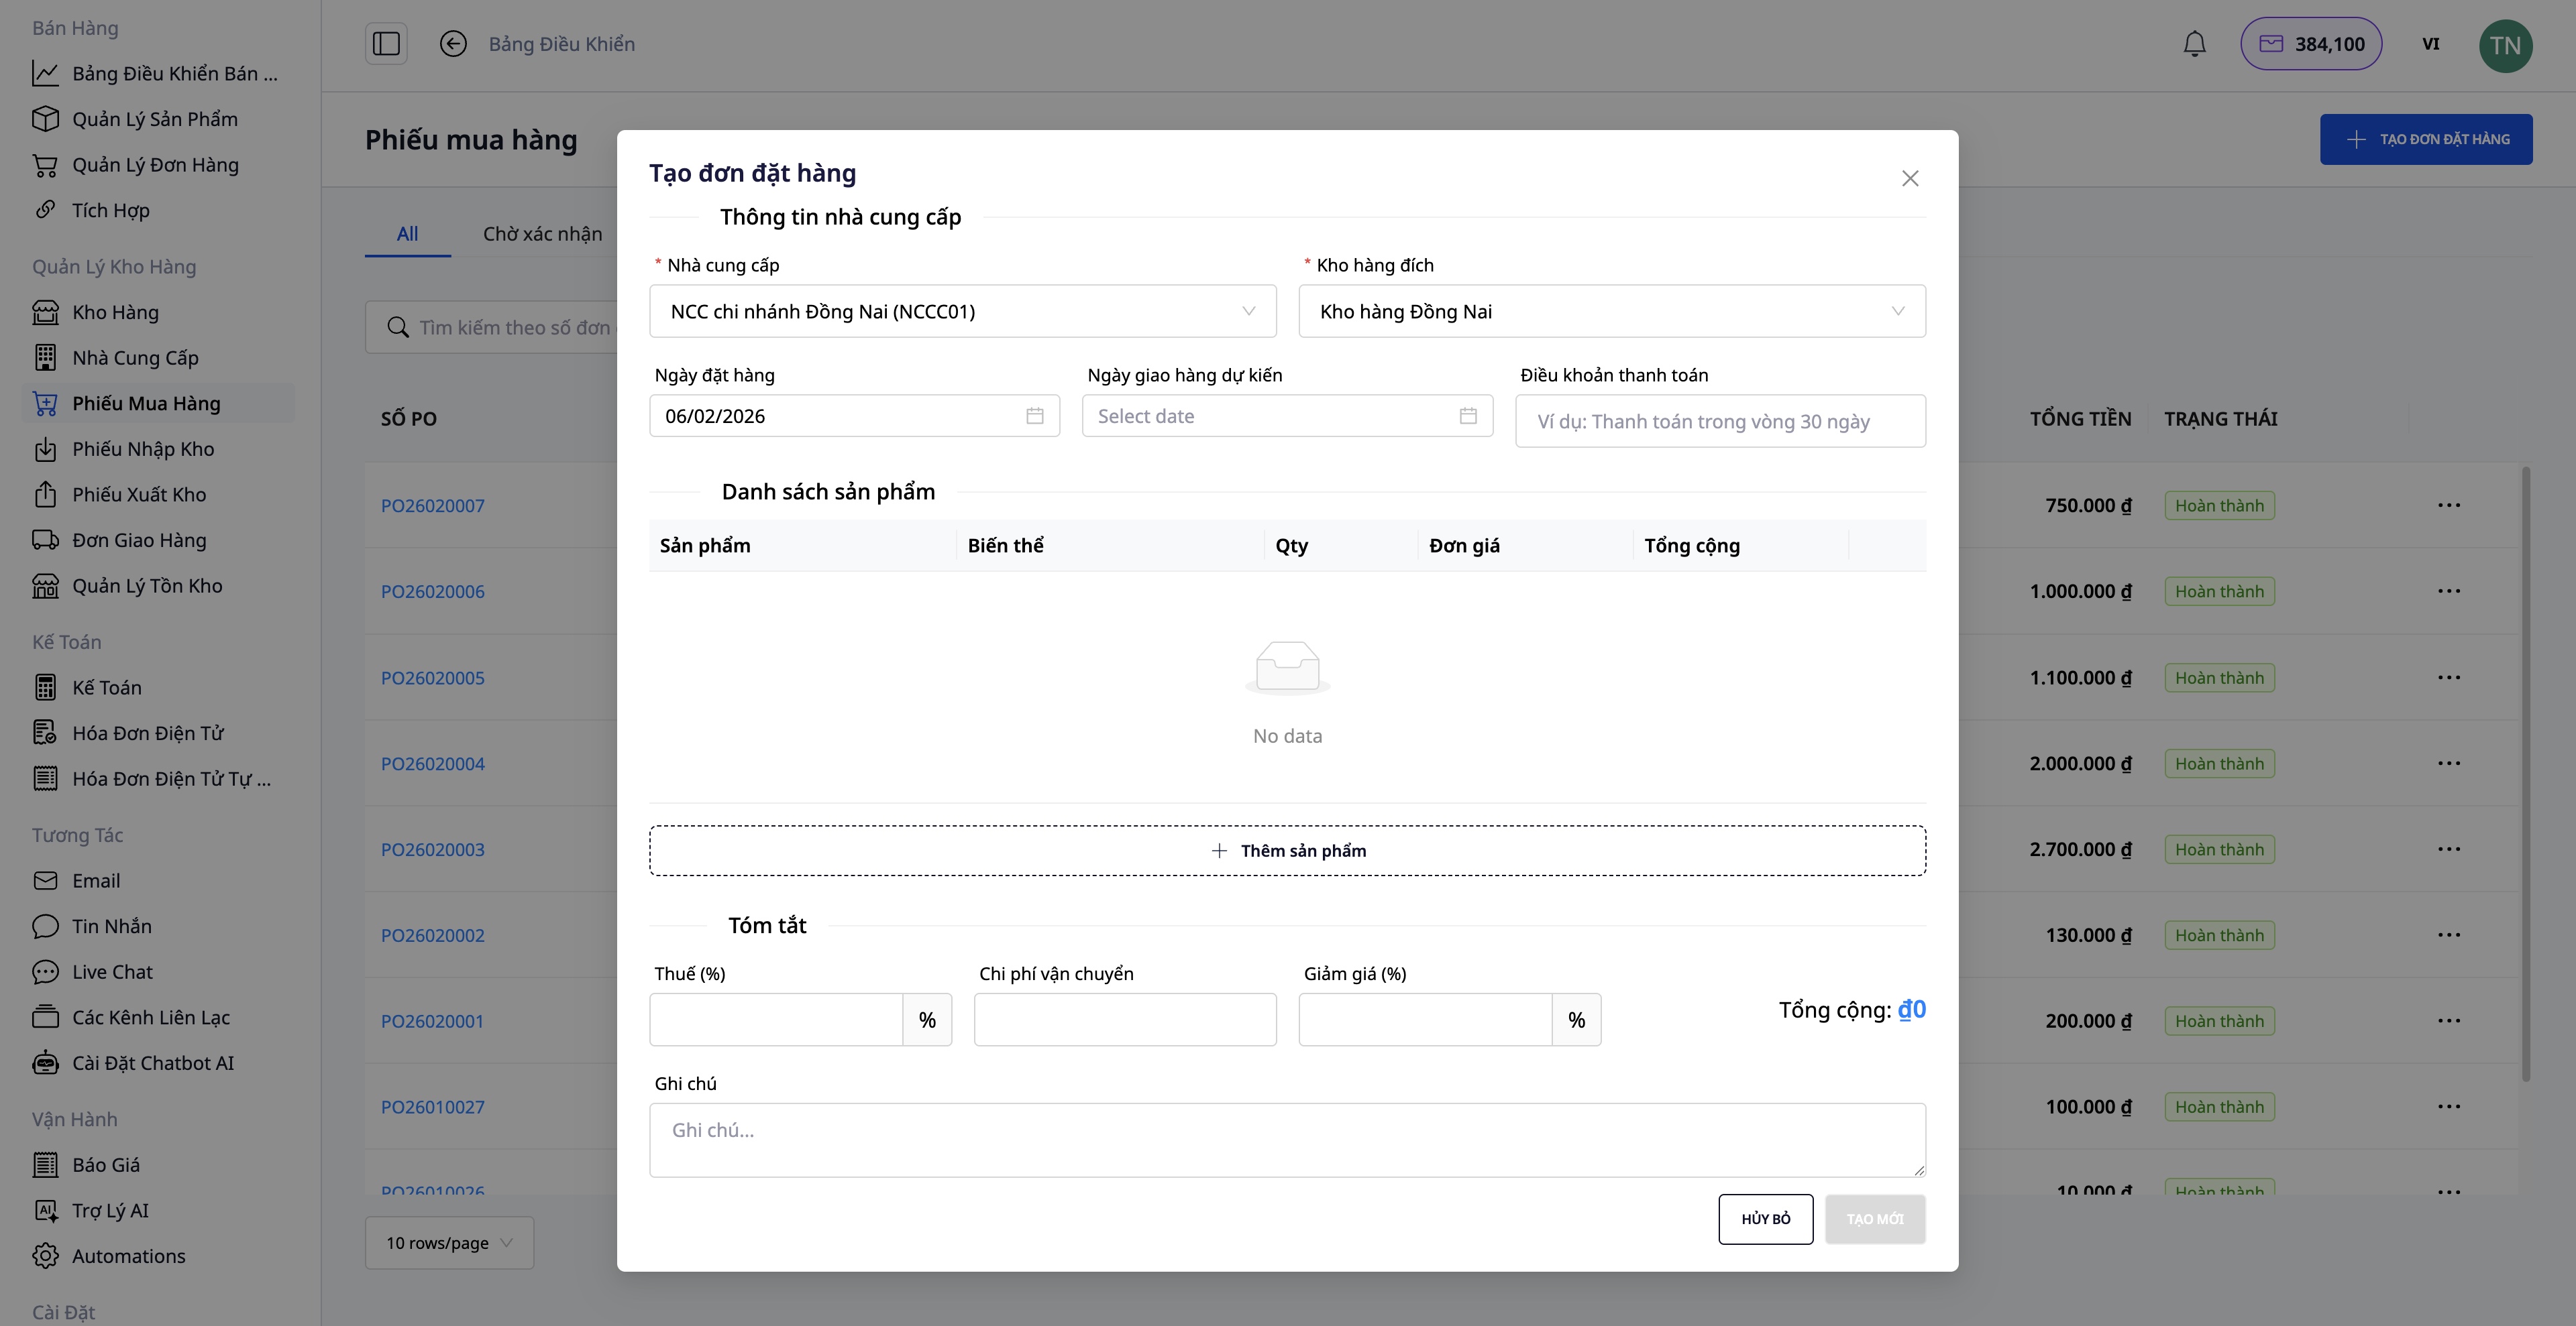2576x1326 pixels.
Task: Switch to the Chờ xác nhận tab
Action: point(541,233)
